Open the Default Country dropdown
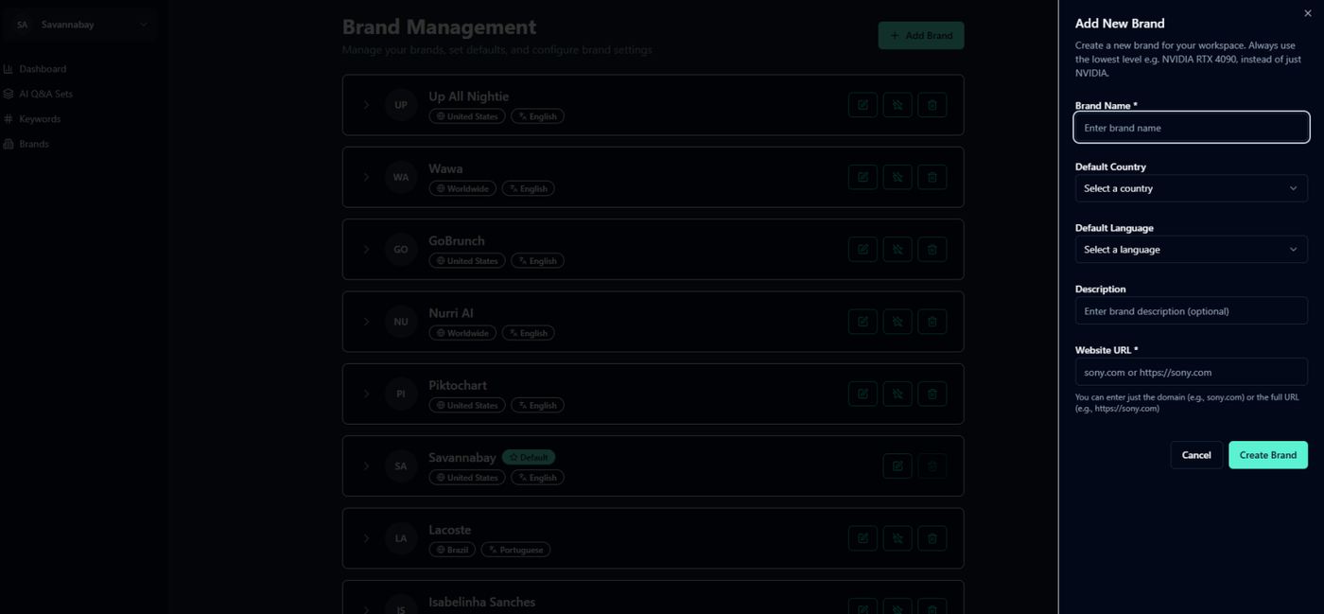 tap(1191, 188)
